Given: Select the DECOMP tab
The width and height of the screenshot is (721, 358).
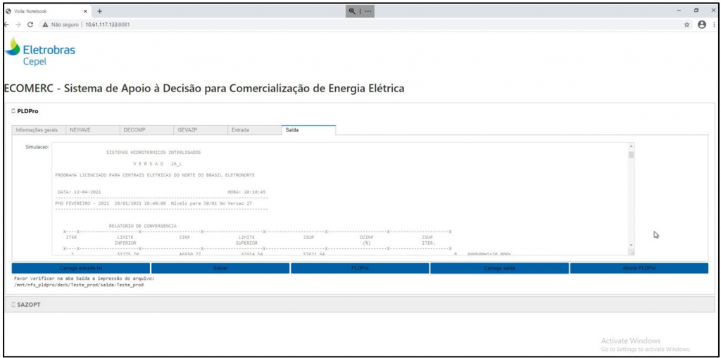Looking at the screenshot, I should [x=134, y=130].
